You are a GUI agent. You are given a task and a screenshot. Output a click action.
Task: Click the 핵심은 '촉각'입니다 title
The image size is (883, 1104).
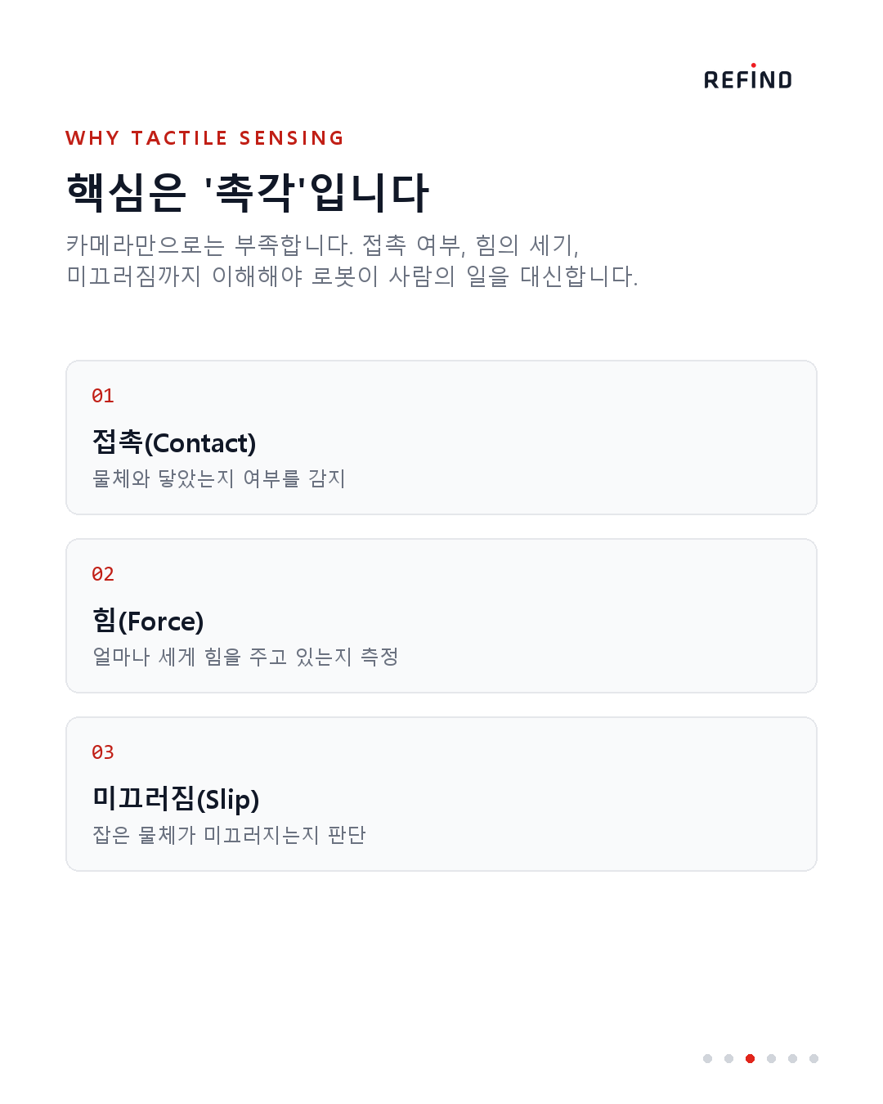(x=247, y=193)
